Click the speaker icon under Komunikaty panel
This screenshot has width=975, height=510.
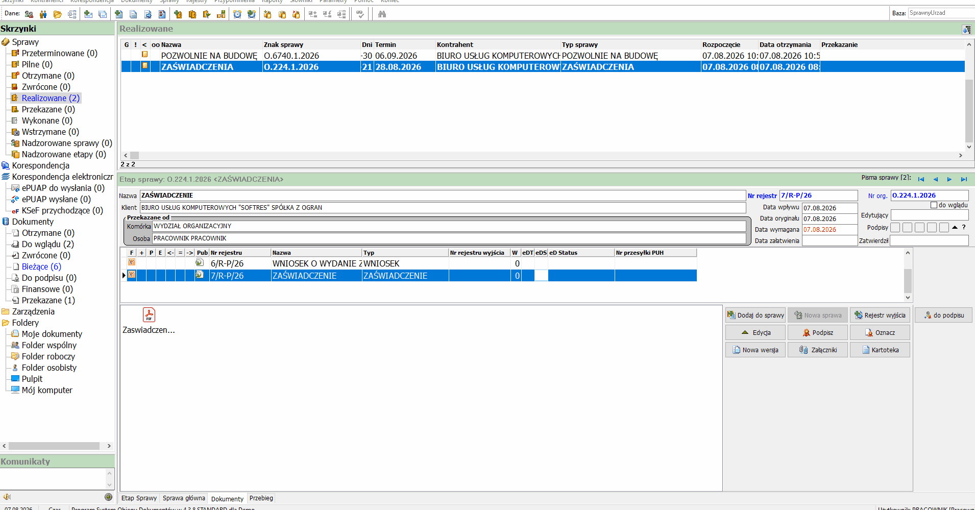(7, 497)
